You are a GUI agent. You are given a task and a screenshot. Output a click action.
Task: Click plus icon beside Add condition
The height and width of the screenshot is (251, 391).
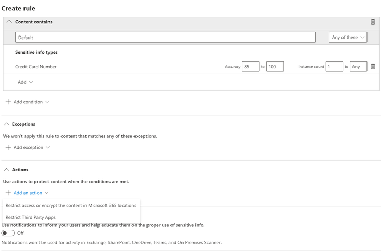[8, 102]
